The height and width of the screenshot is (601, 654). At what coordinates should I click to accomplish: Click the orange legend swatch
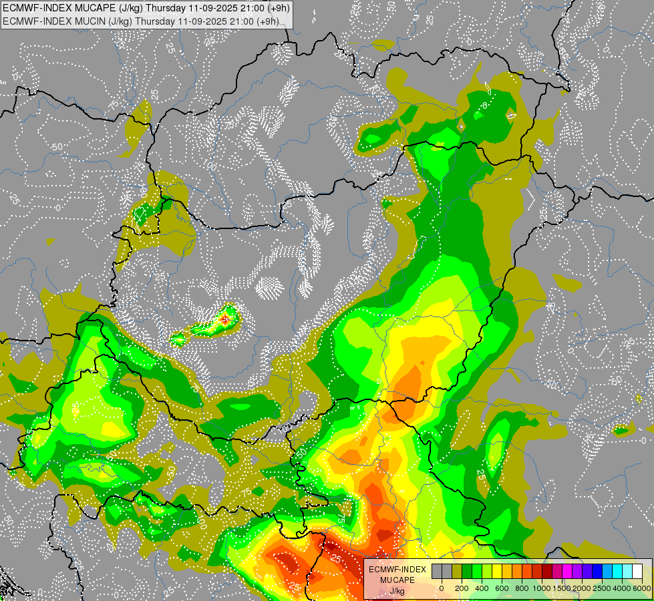517,572
